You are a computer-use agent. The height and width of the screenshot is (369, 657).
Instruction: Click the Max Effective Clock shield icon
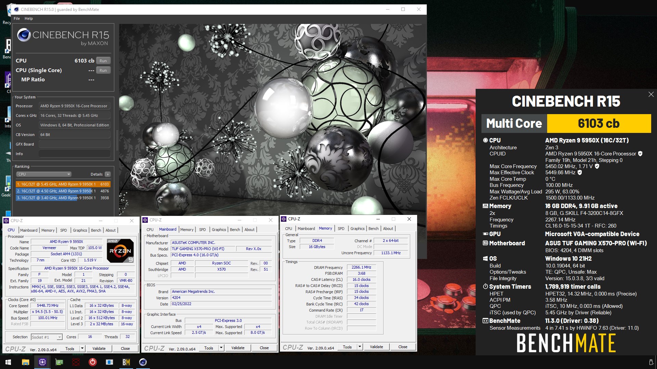point(580,173)
